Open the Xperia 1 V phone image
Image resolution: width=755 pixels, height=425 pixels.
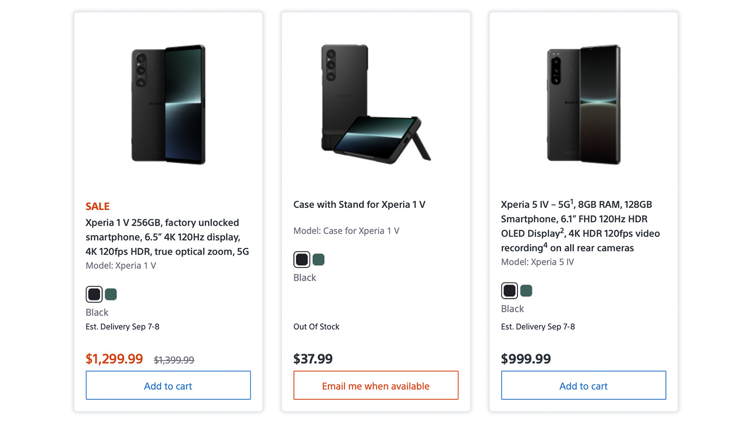(x=168, y=105)
